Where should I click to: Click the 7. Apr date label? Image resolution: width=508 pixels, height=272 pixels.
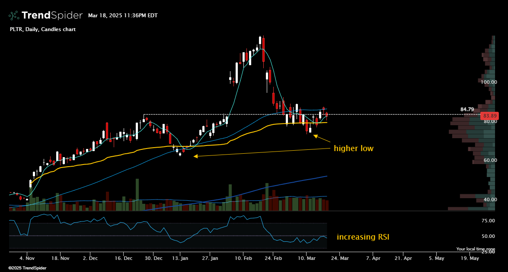point(373,258)
